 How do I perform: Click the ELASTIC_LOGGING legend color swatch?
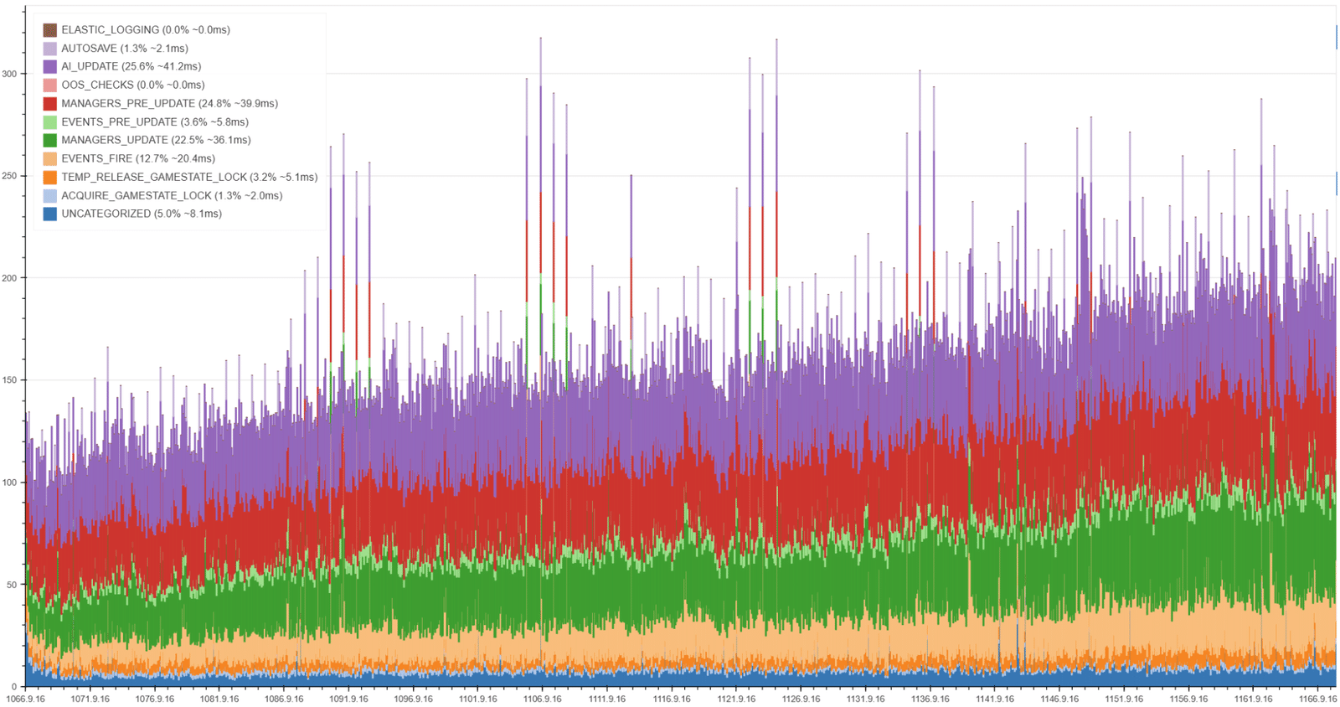point(50,30)
